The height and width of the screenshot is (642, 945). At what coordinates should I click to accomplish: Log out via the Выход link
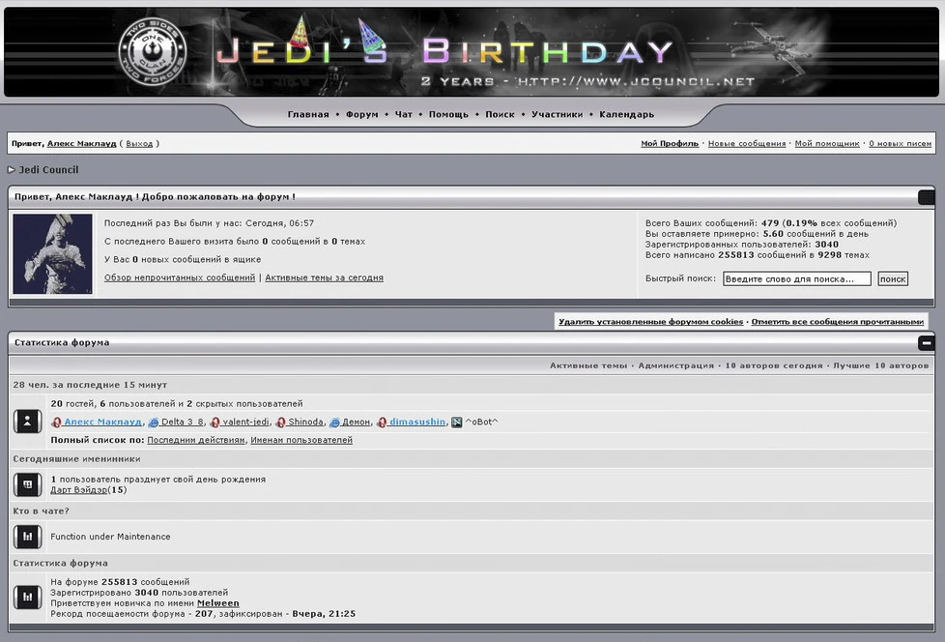[139, 143]
